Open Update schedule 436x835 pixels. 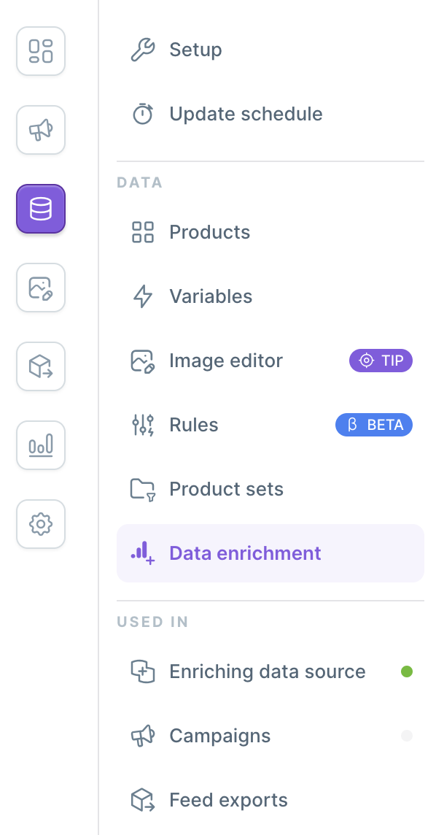click(x=246, y=114)
